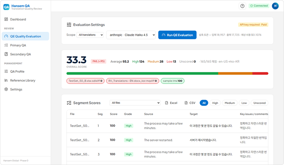This screenshot has height=165, width=284.
Task: Open Primary QA section
Action: (x=25, y=45)
